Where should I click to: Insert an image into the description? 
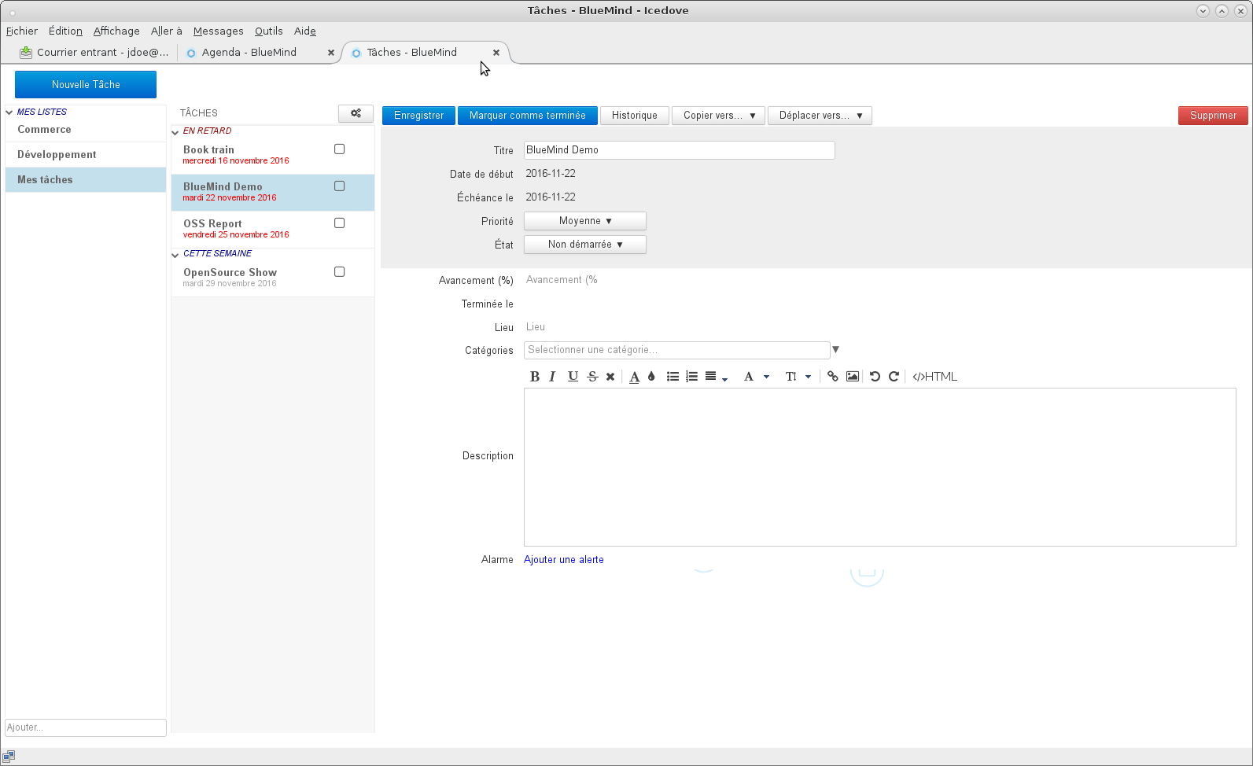(x=852, y=377)
